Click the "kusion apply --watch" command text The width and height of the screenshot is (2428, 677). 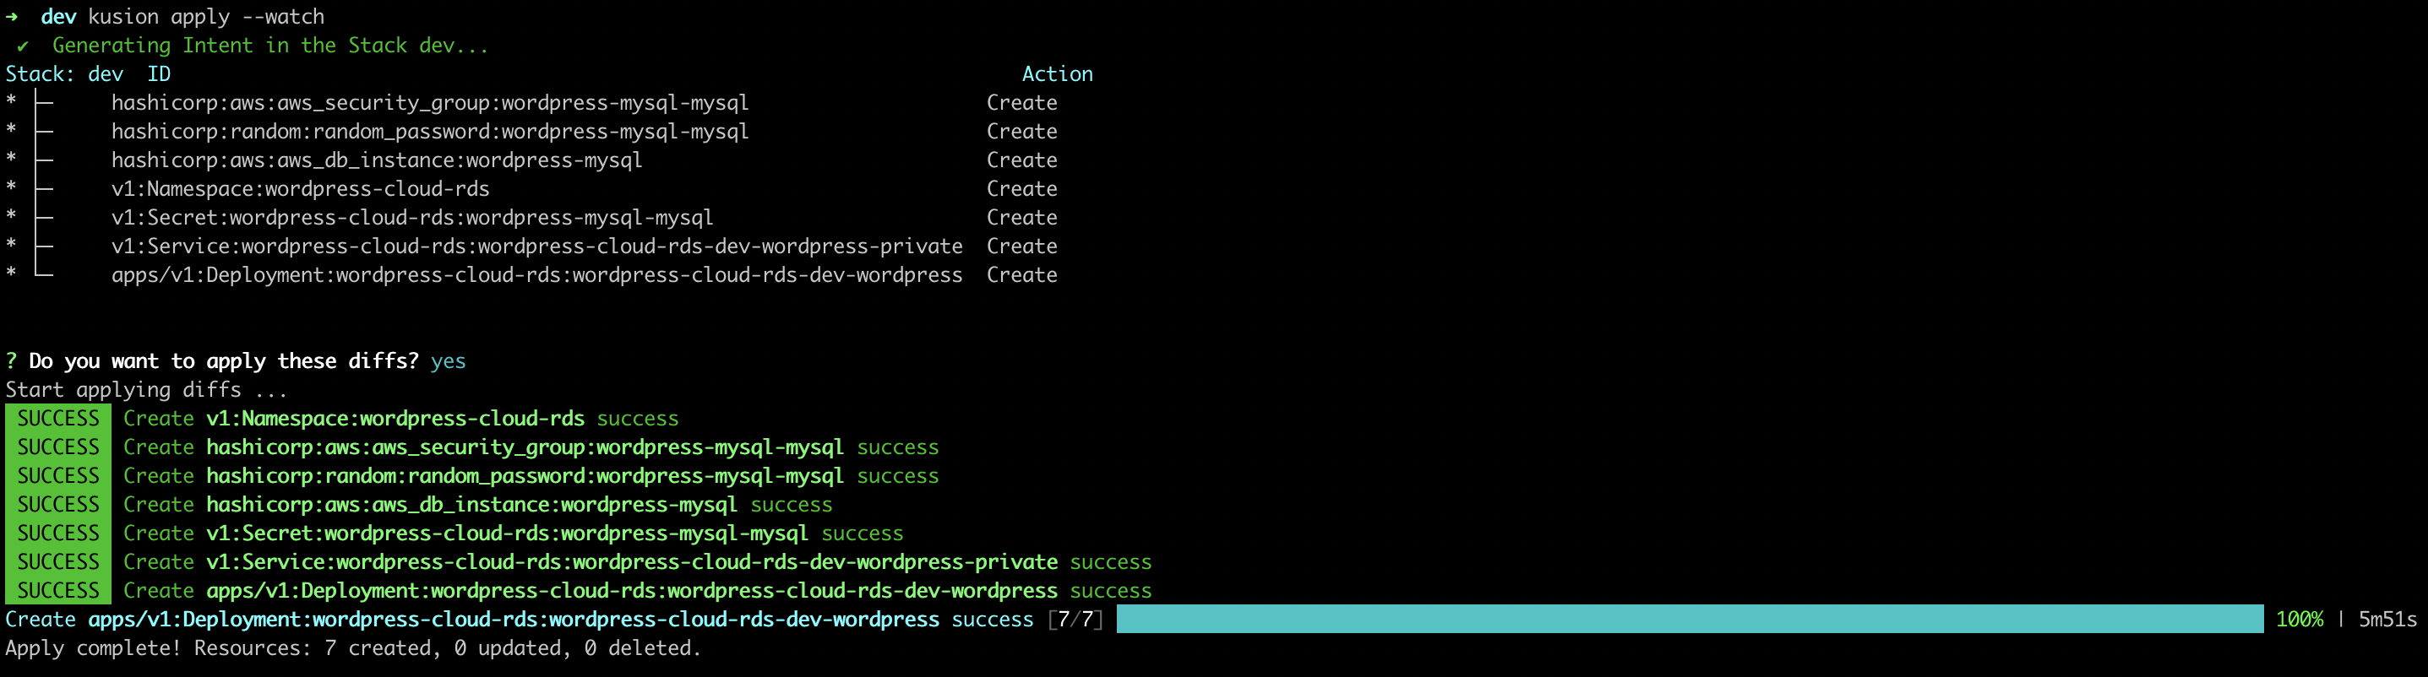tap(205, 17)
